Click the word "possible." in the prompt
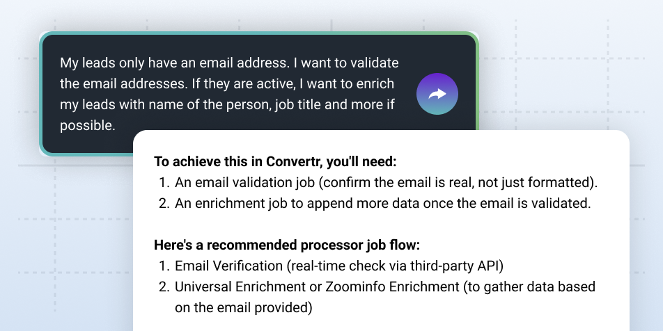Viewport: 663px width, 331px height. (x=87, y=125)
